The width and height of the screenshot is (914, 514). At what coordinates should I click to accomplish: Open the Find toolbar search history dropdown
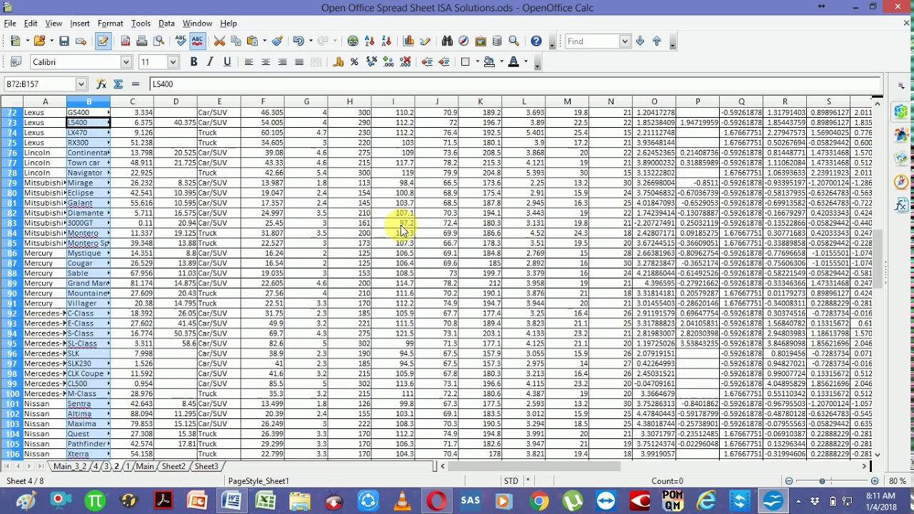pos(625,41)
